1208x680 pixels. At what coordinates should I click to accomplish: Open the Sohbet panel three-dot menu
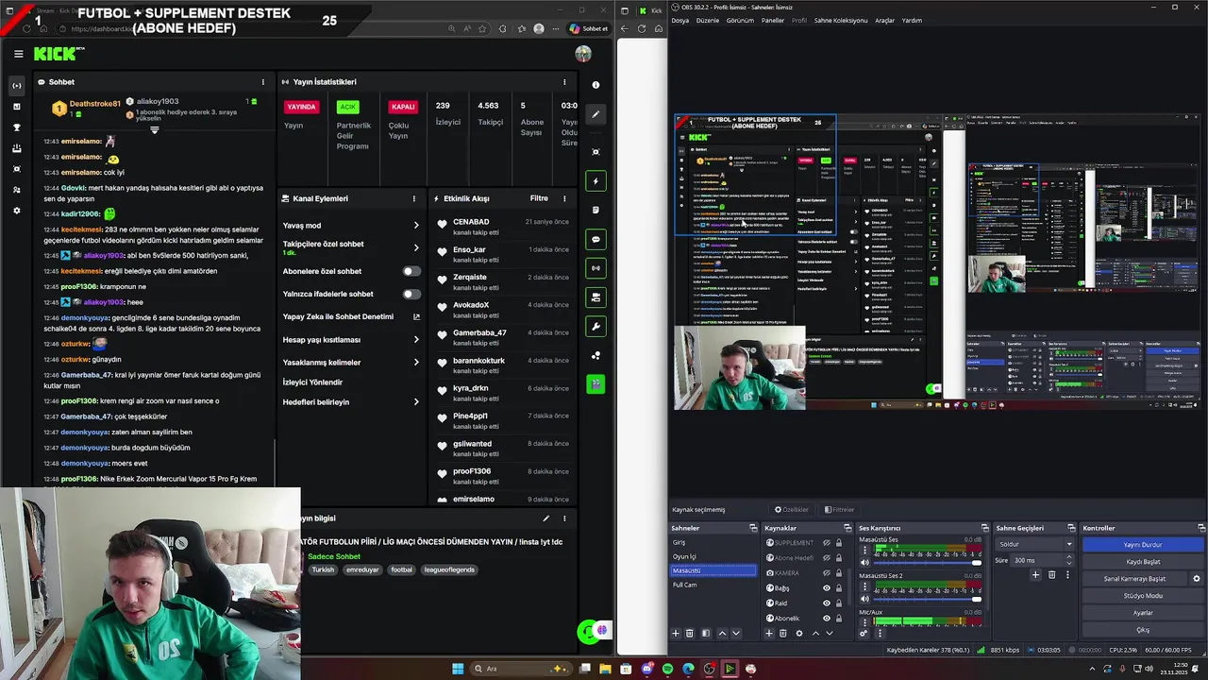(x=262, y=82)
